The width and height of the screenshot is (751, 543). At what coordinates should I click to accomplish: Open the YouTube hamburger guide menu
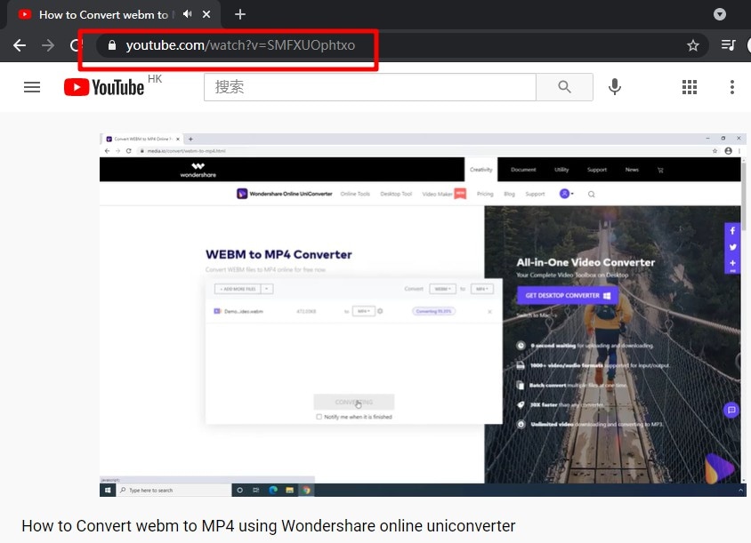(x=32, y=87)
